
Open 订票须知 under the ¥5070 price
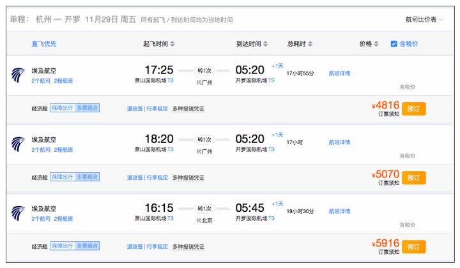[x=388, y=183]
